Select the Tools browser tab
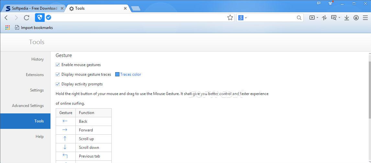This screenshot has height=163, width=371. click(x=98, y=8)
